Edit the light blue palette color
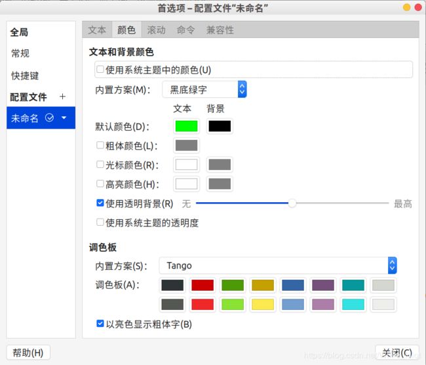Viewport: 426px width, 365px height. [293, 305]
